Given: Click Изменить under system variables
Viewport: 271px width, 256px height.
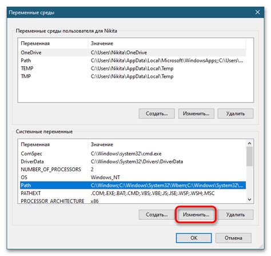Looking at the screenshot, I should tap(196, 215).
